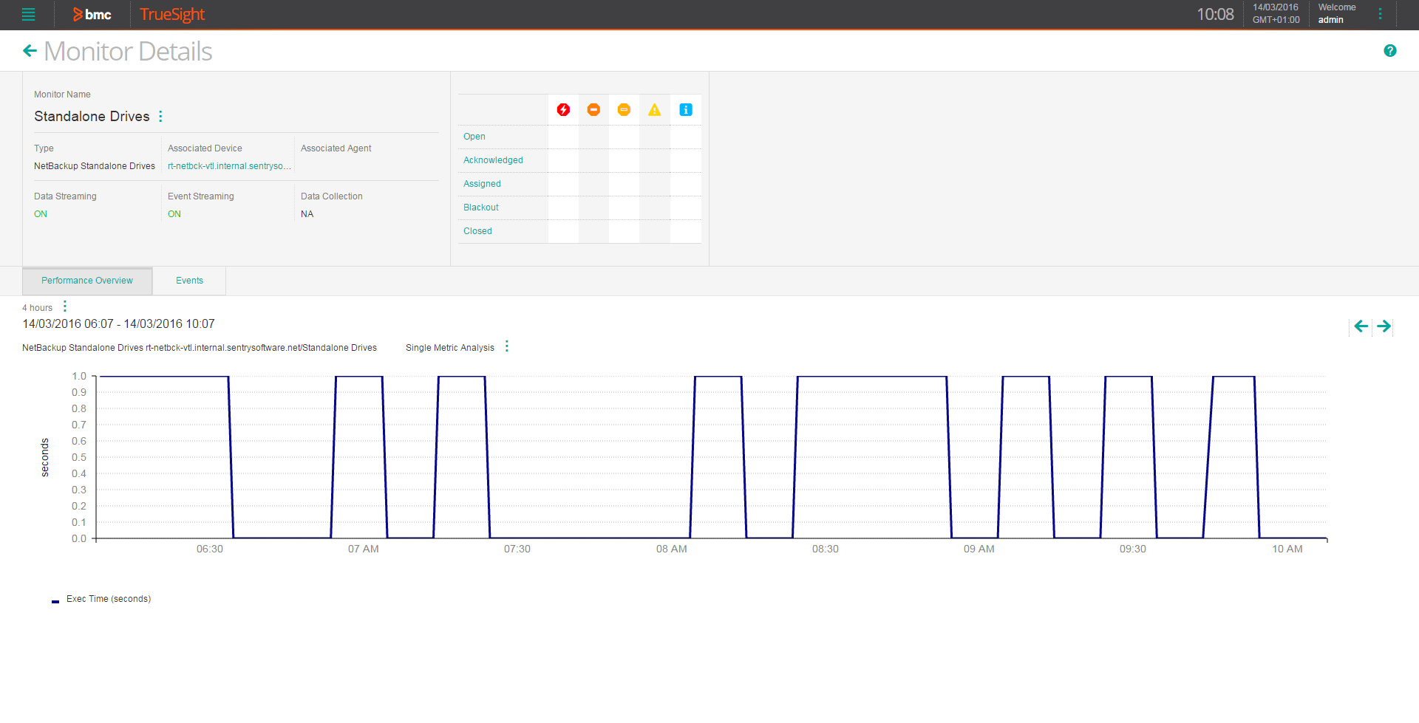The image size is (1419, 723).
Task: Go back using the Monitor Details arrow
Action: tap(30, 51)
